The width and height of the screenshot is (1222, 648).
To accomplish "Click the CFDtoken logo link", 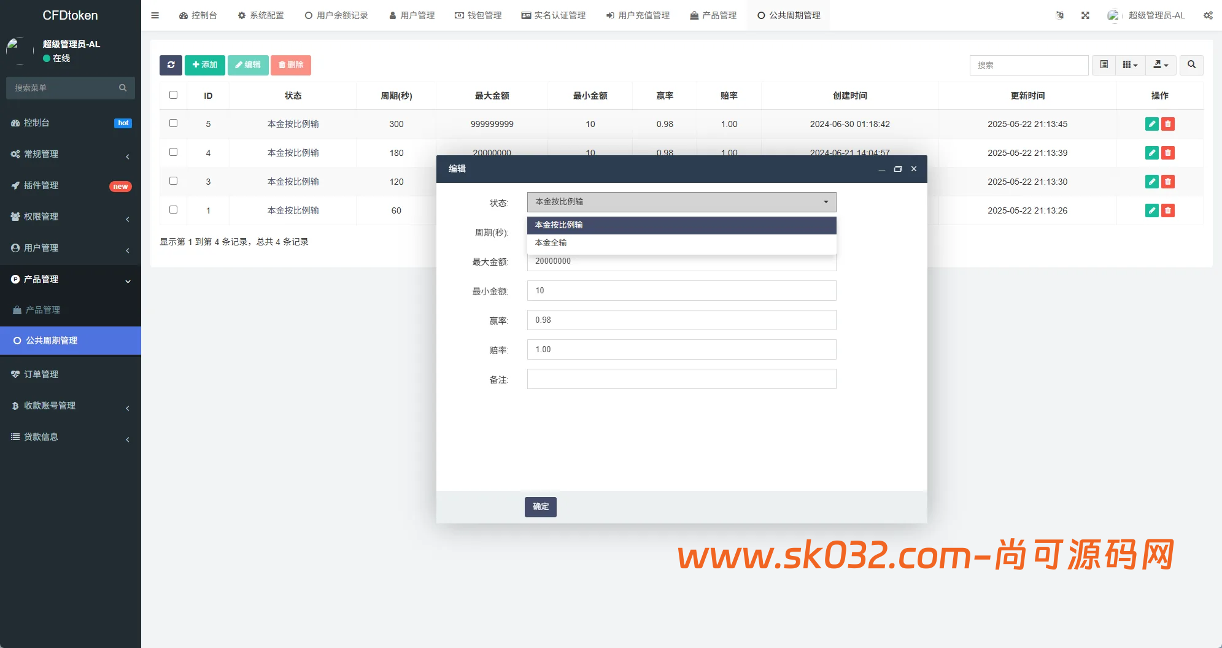I will [70, 15].
